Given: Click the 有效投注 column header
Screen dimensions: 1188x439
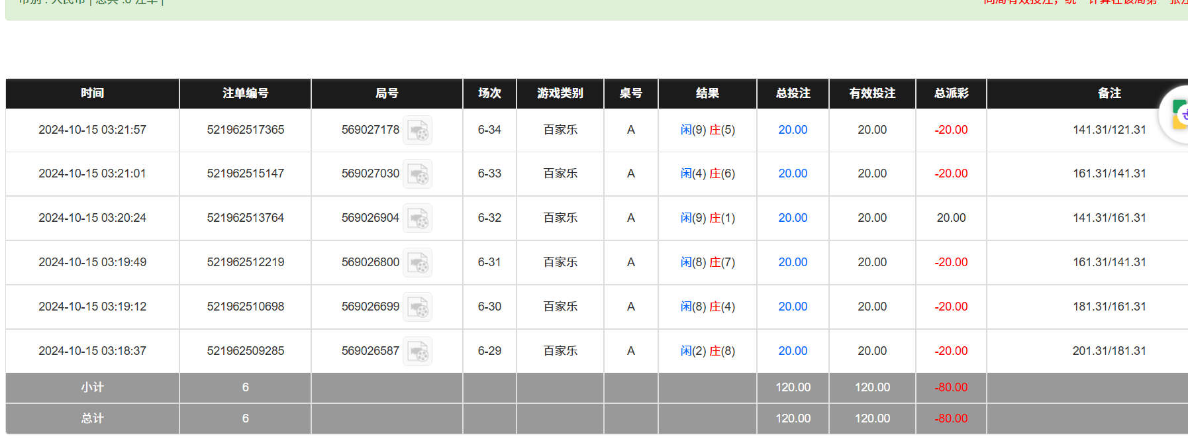Looking at the screenshot, I should click(x=872, y=93).
